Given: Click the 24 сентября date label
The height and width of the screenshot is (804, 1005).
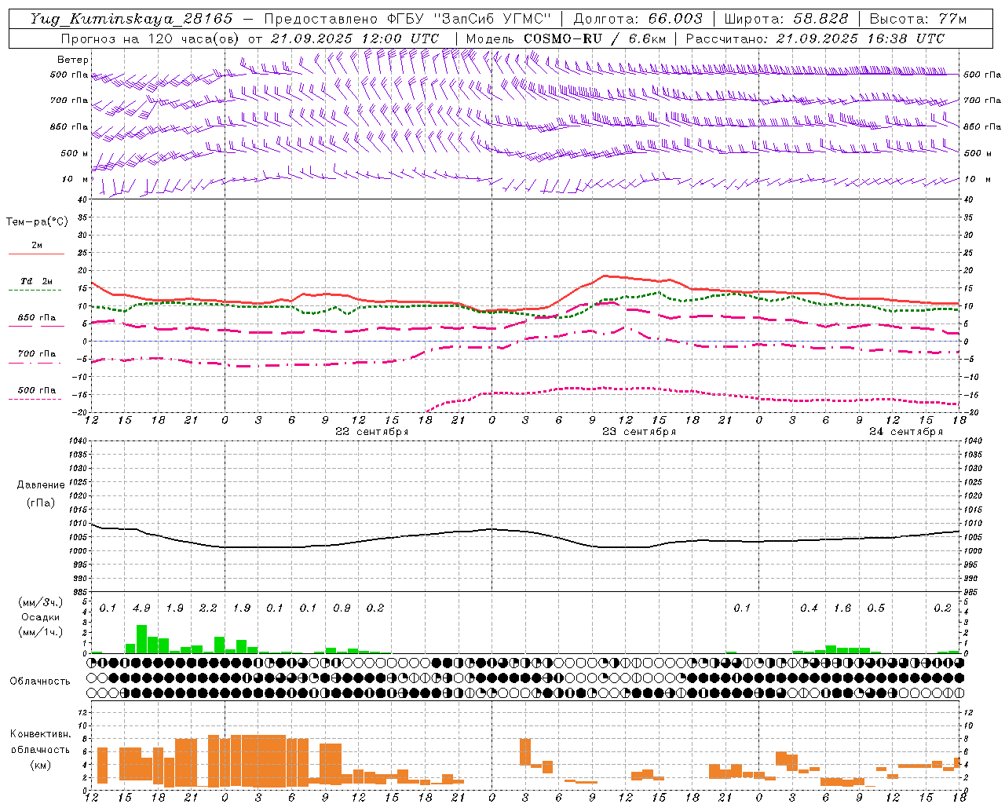Looking at the screenshot, I should coord(906,432).
